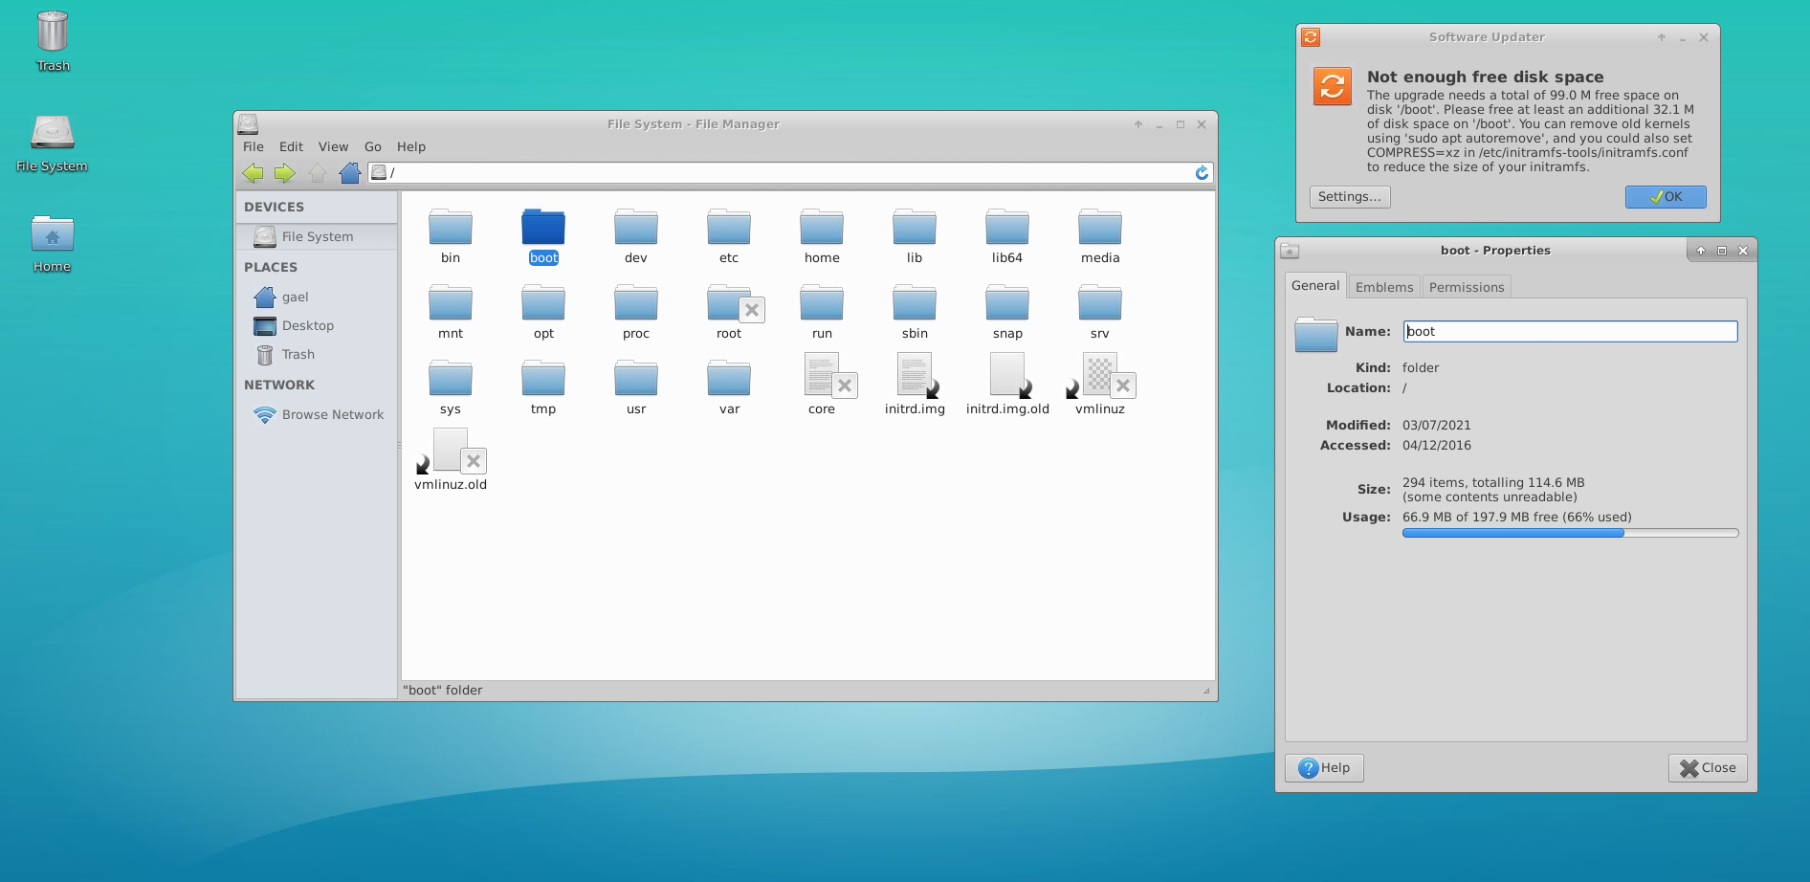Open the Edit menu in File Manager
Image resolution: width=1810 pixels, height=882 pixels.
coord(291,147)
